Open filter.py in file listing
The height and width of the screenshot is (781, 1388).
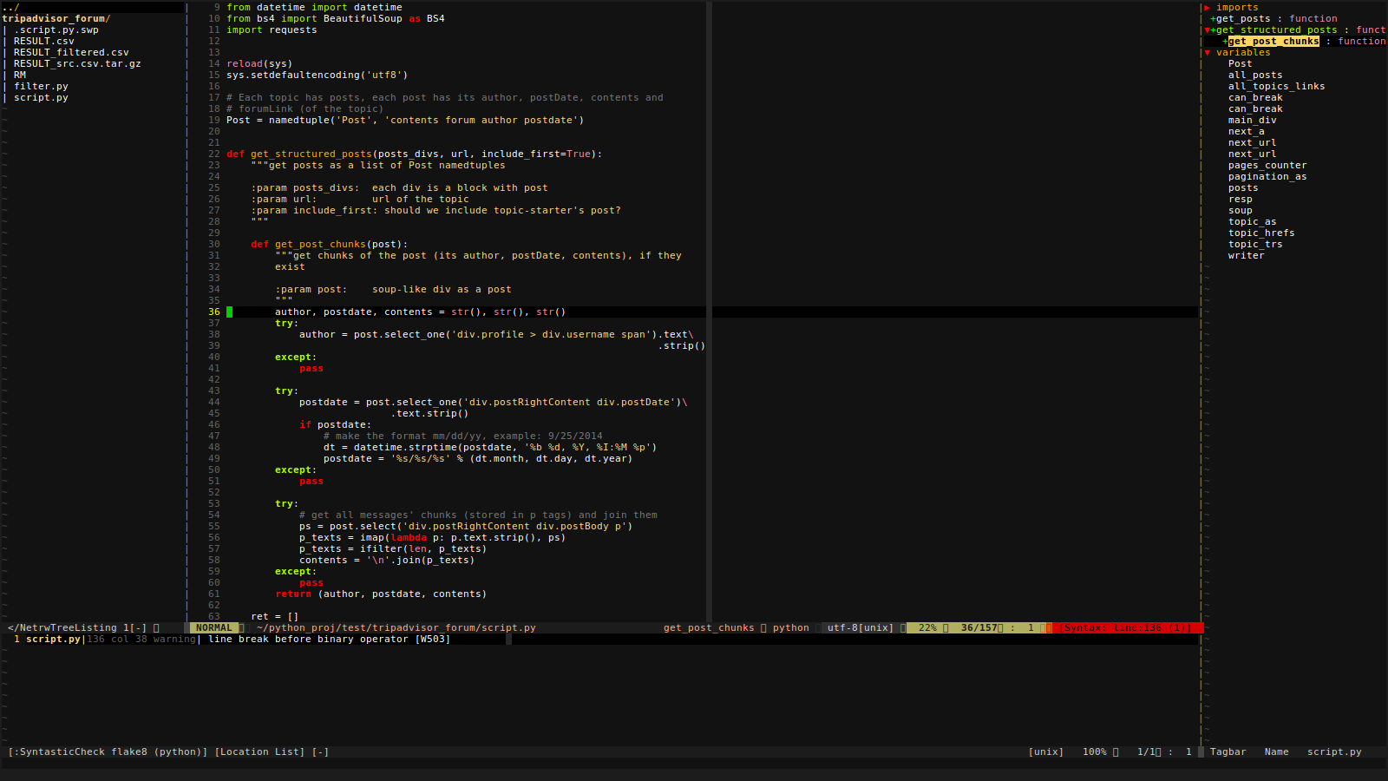pos(41,86)
